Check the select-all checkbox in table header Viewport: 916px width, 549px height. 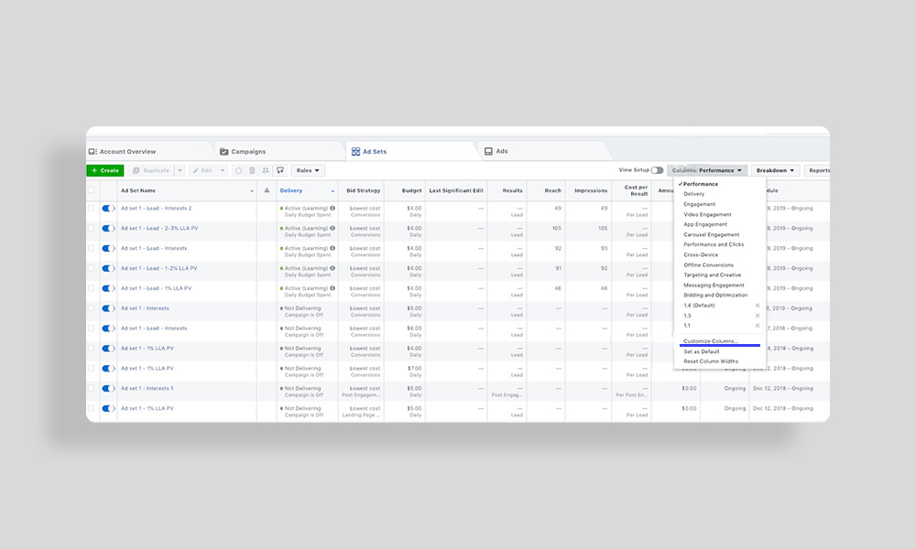click(x=93, y=190)
